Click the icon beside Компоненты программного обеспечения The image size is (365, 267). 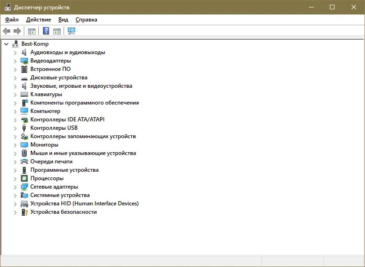(x=24, y=103)
